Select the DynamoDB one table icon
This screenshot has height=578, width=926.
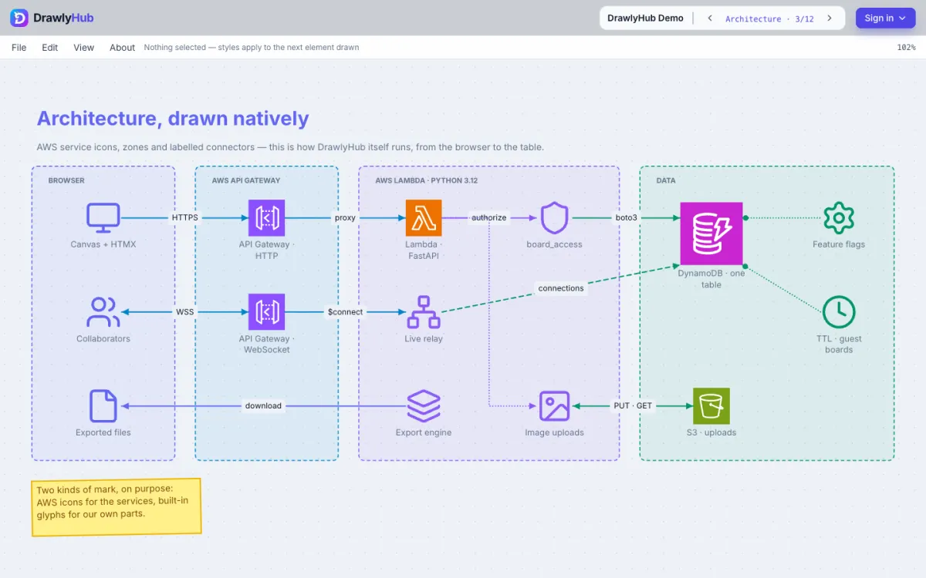pos(711,234)
